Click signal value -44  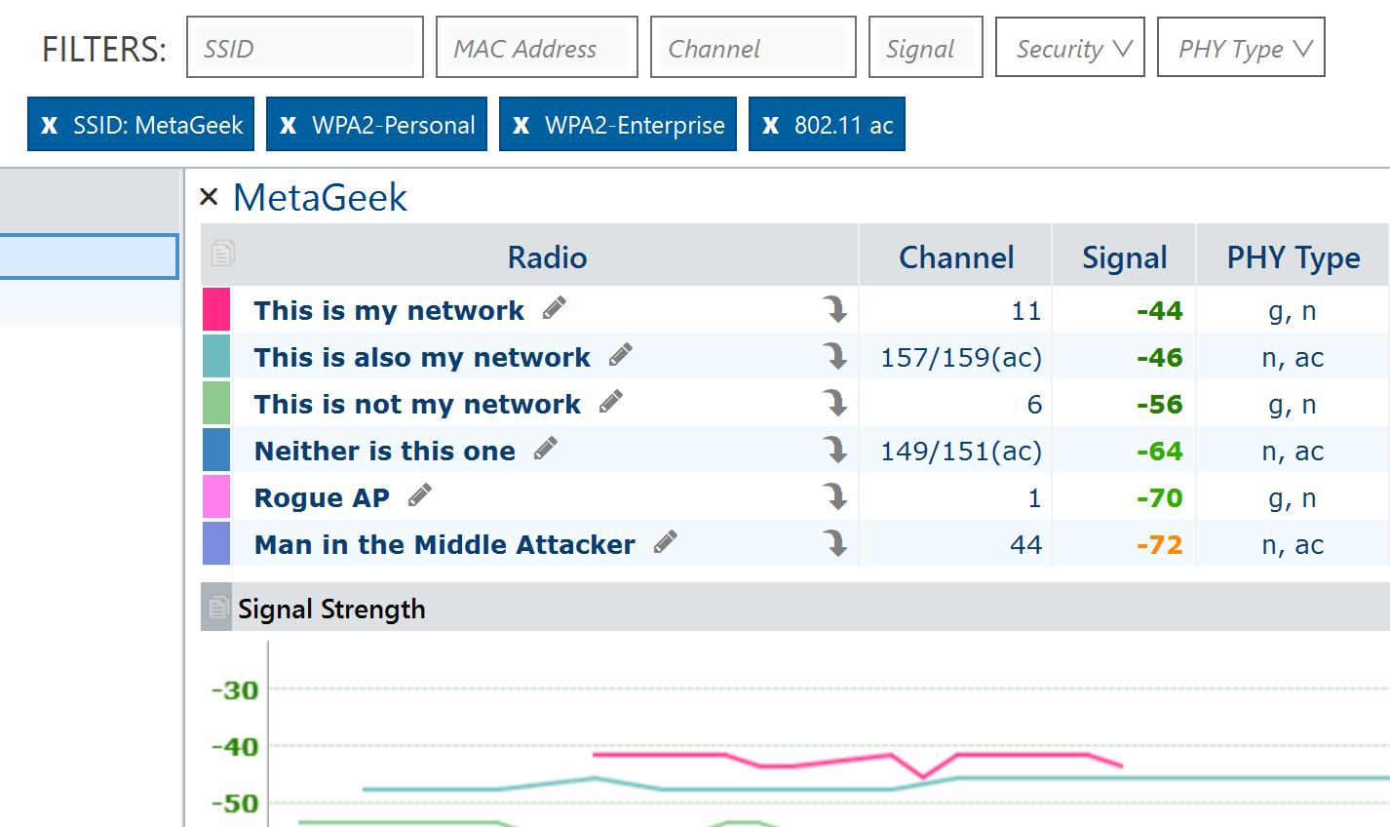coord(1159,310)
